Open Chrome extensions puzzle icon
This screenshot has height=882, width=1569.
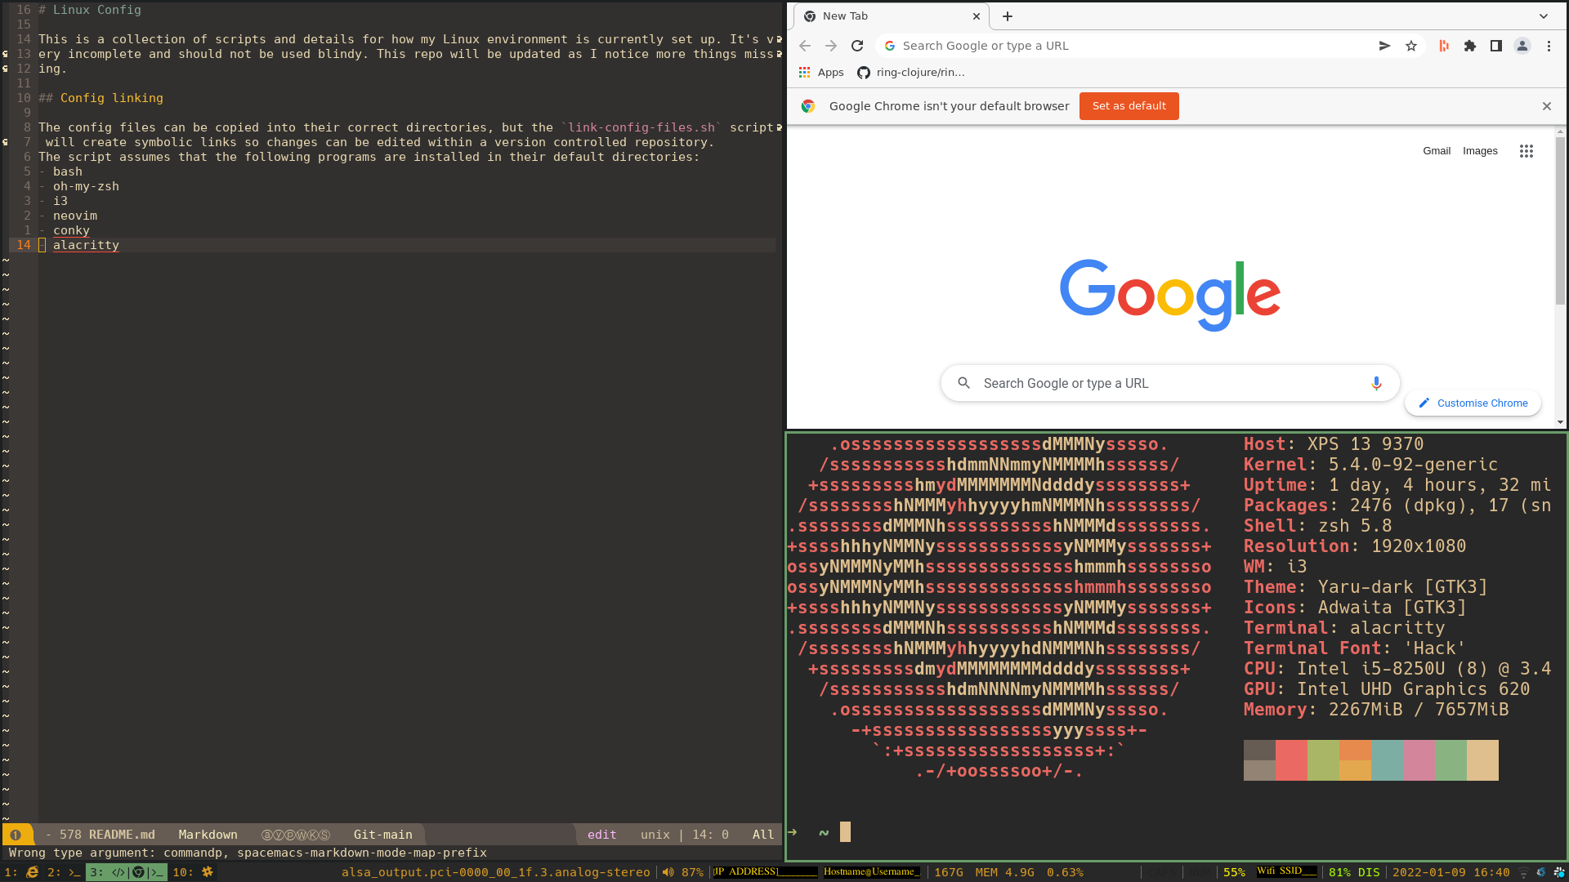1470,47
